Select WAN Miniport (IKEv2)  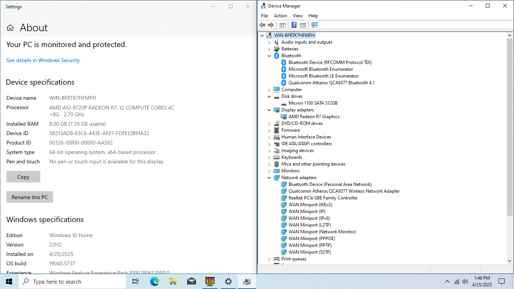tap(310, 205)
